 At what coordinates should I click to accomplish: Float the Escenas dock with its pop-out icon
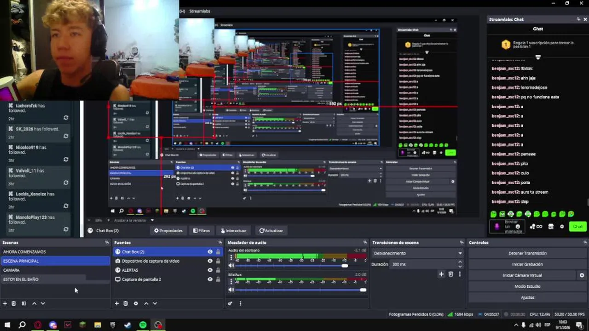coord(107,242)
